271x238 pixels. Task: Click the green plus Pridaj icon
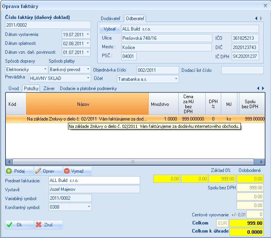pyautogui.click(x=9, y=171)
